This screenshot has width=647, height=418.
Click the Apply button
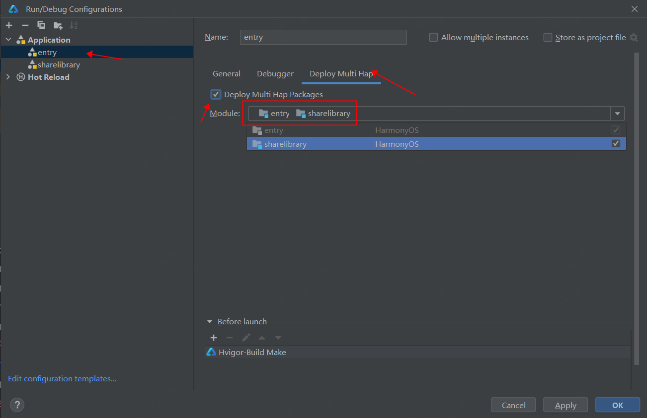click(x=566, y=405)
